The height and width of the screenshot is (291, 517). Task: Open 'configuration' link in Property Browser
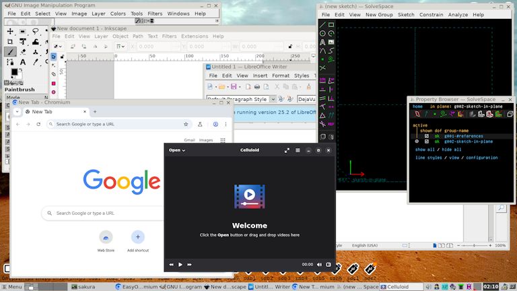(482, 158)
